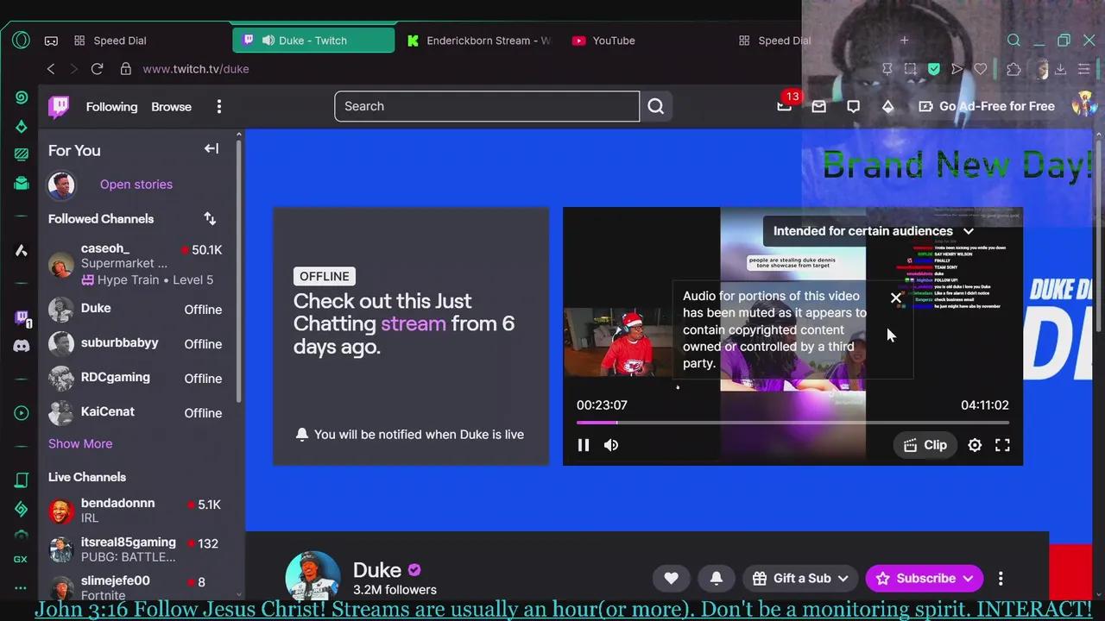Toggle fullscreen on the video player

coord(1002,445)
